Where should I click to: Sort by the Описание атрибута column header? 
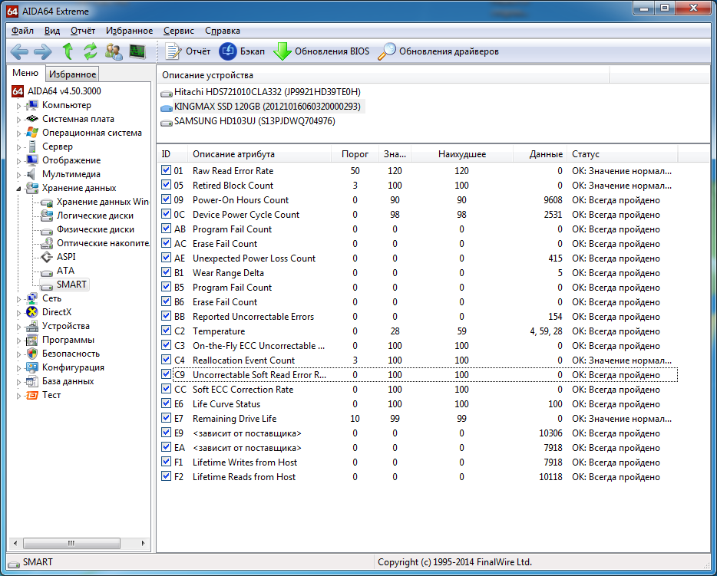(x=259, y=154)
